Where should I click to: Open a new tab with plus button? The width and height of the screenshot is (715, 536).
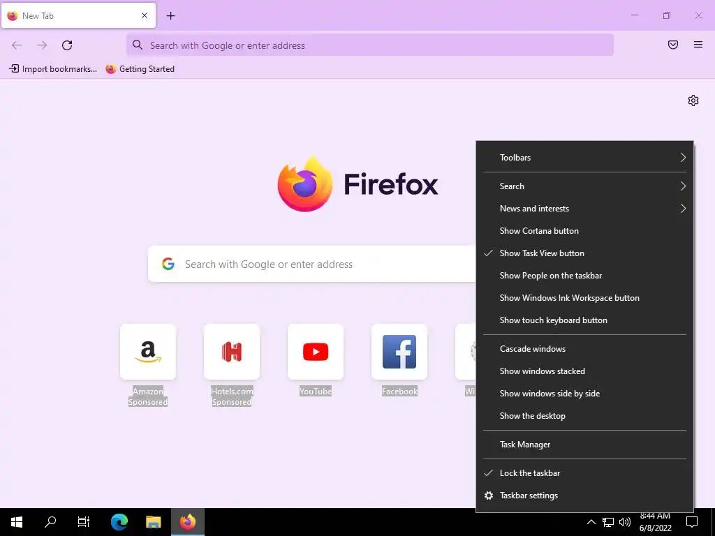pos(170,16)
